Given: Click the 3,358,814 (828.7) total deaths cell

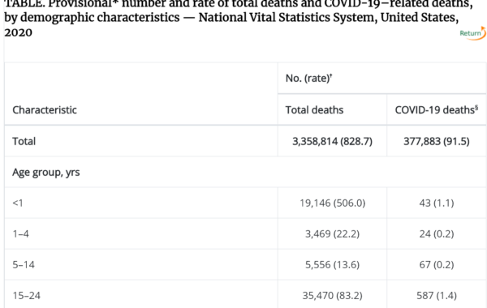Looking at the screenshot, I should 332,141.
